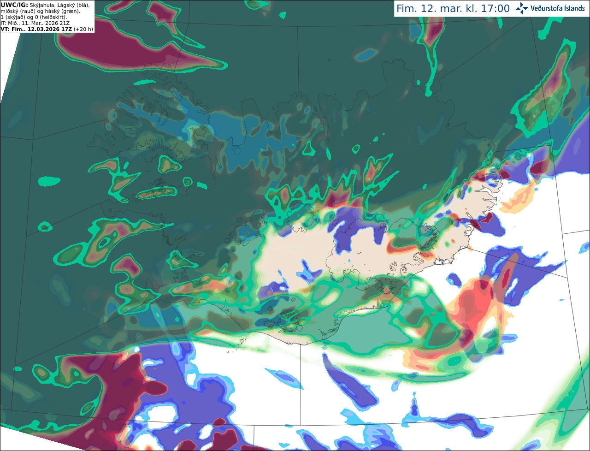
Task: Click legend line 'miðský (rauð) og háský (græn).'
Action: click(x=41, y=11)
